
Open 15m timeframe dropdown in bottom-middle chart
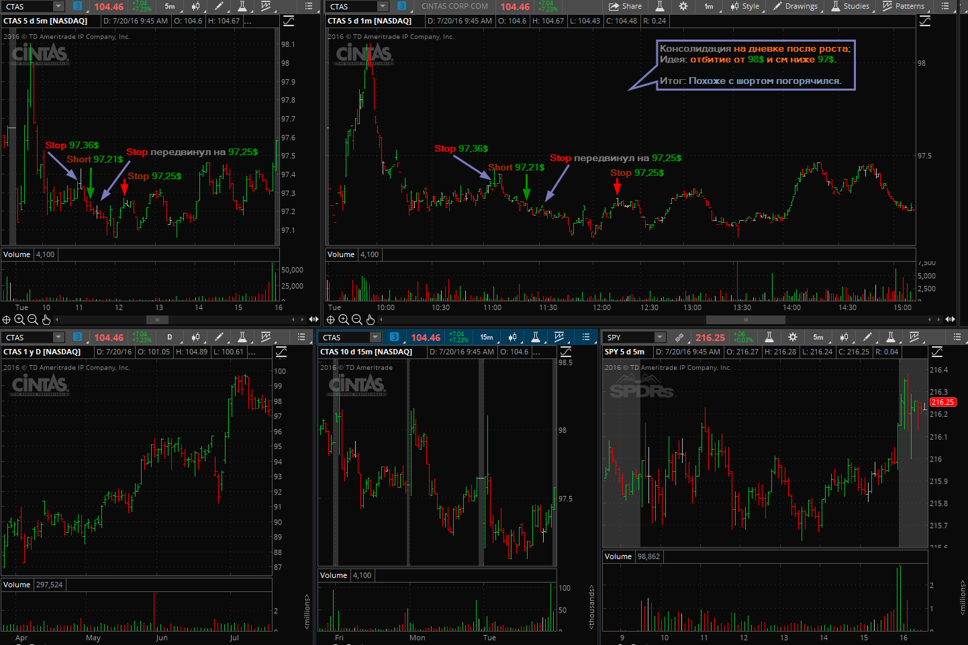click(x=487, y=337)
